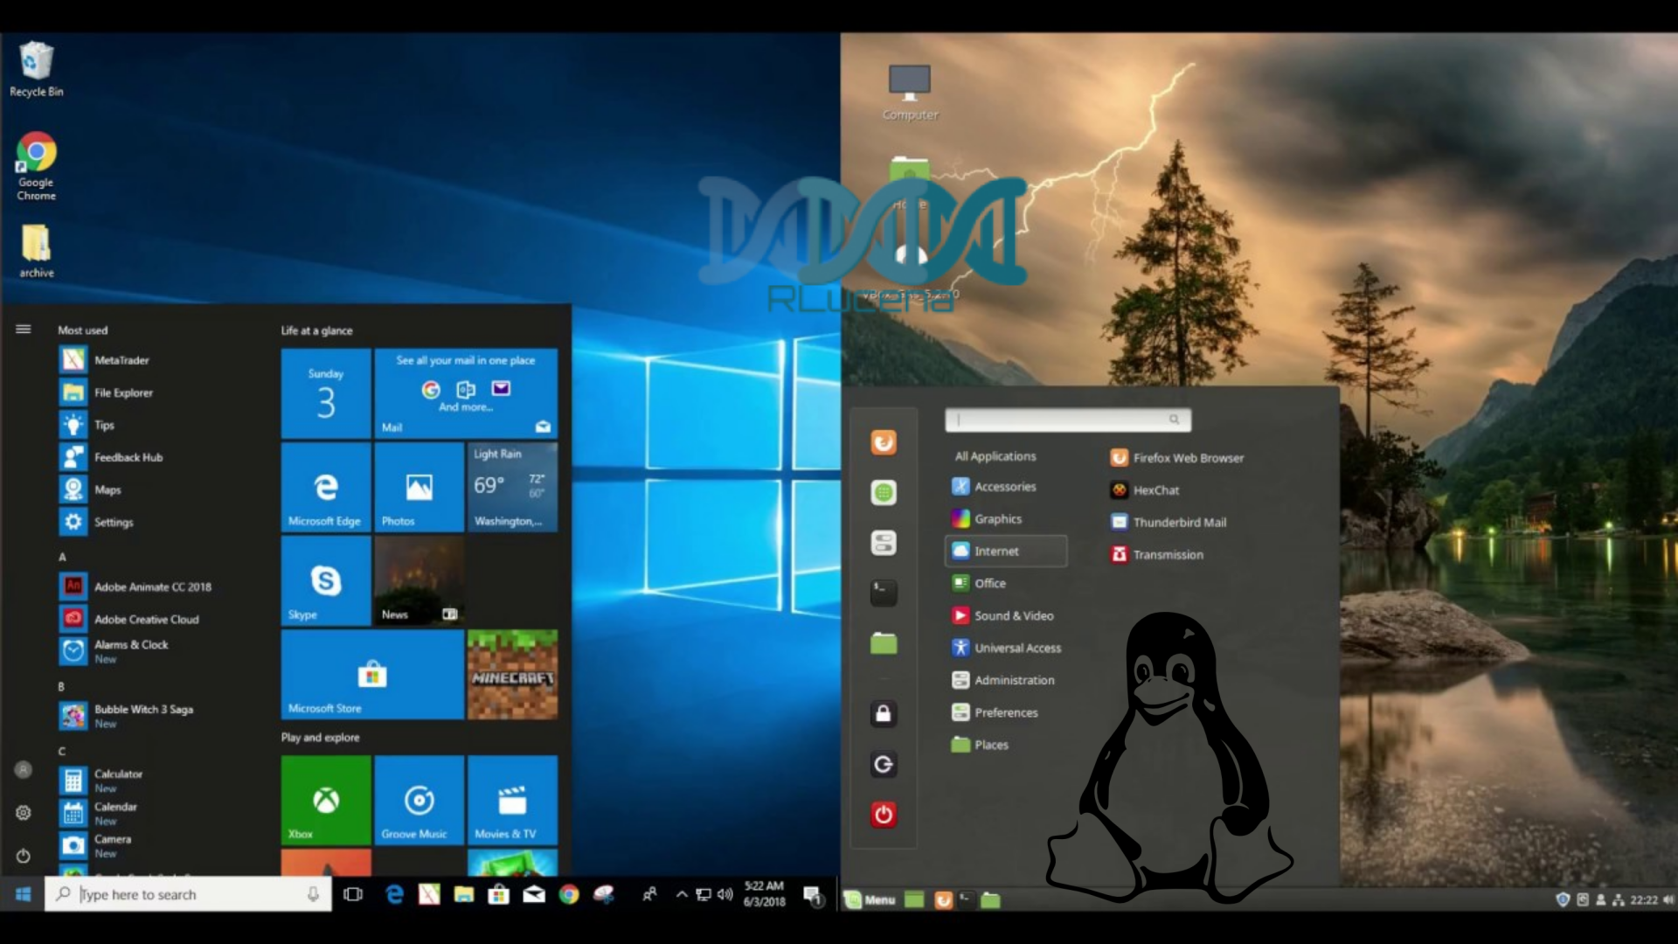Image resolution: width=1678 pixels, height=944 pixels.
Task: Open Bubble Witch 3 Saga
Action: pyautogui.click(x=127, y=716)
